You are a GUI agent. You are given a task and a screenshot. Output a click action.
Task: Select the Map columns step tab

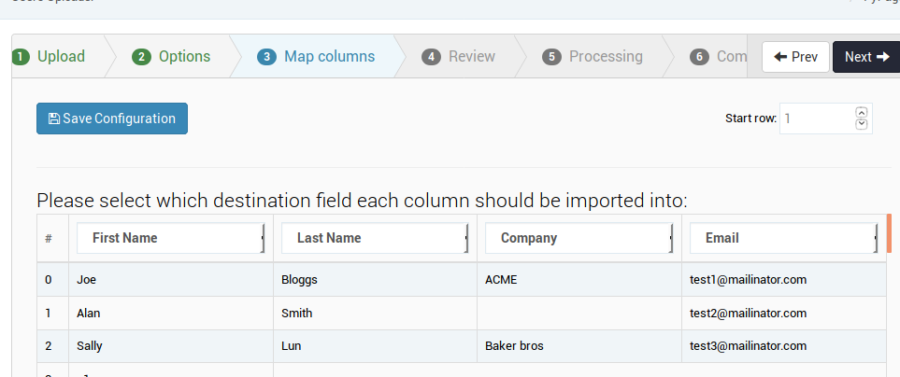coord(316,56)
